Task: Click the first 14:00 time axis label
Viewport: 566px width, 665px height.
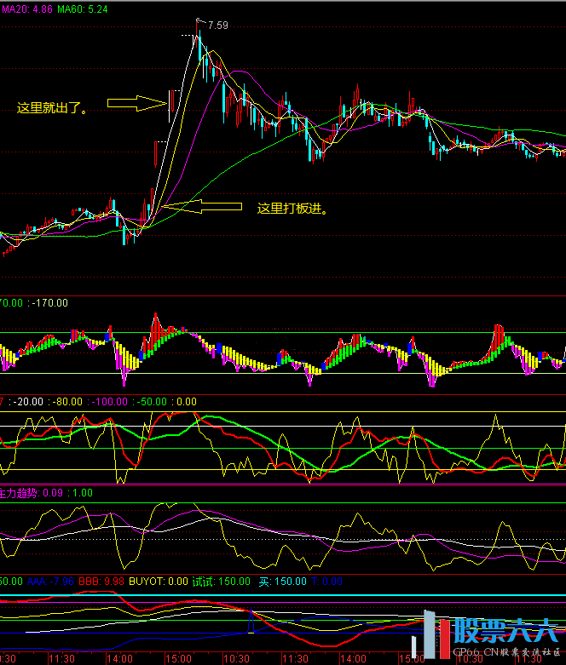Action: coord(118,658)
